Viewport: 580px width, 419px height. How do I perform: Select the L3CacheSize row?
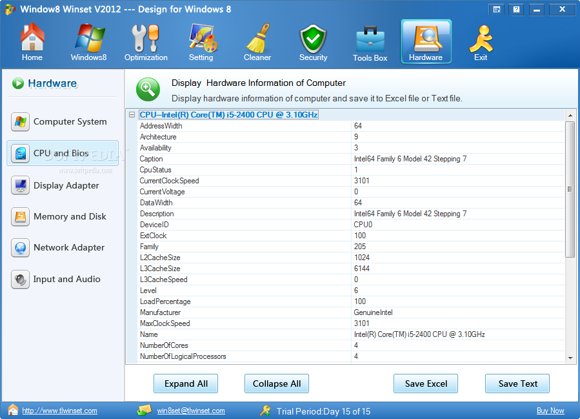(351, 269)
